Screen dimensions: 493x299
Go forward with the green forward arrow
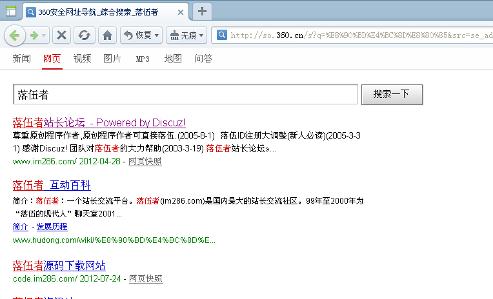(x=34, y=35)
